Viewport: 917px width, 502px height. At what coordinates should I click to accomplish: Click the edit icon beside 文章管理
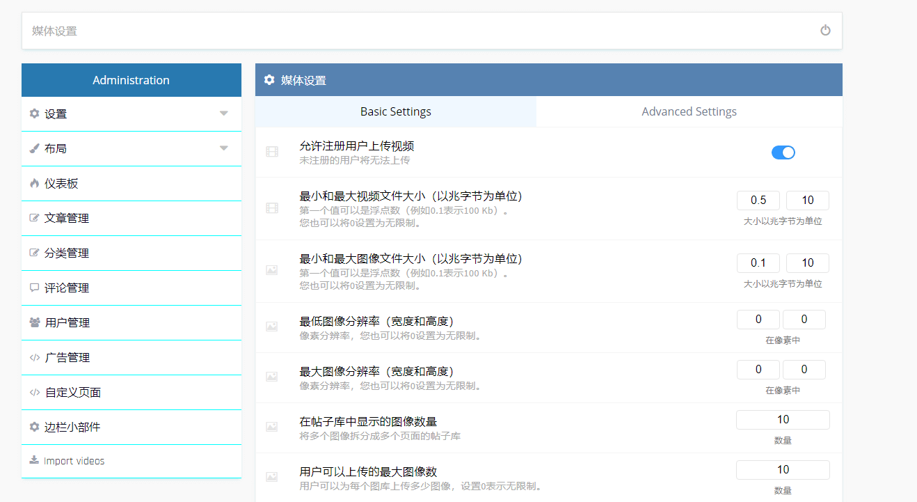[x=34, y=218]
